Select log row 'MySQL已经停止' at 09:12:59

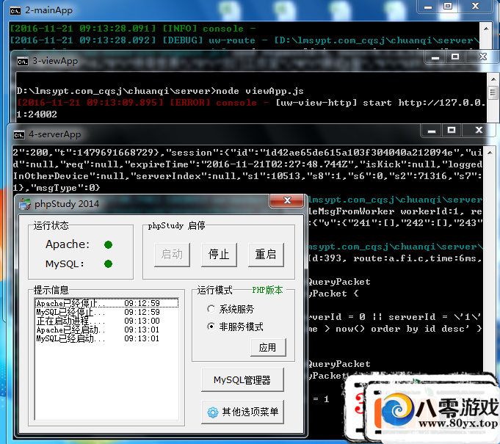click(106, 312)
